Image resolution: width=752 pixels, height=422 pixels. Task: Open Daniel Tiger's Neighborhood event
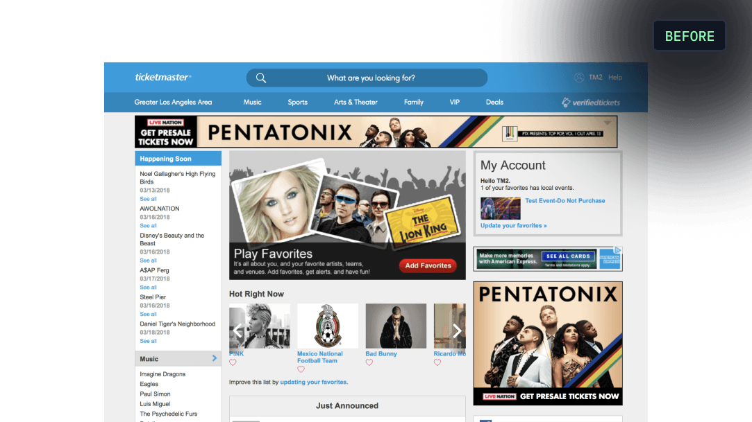click(x=178, y=324)
